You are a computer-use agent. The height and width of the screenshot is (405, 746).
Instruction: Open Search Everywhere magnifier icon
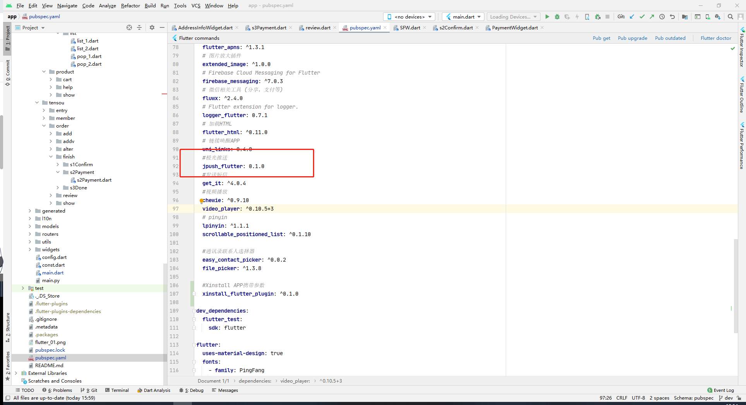[731, 17]
